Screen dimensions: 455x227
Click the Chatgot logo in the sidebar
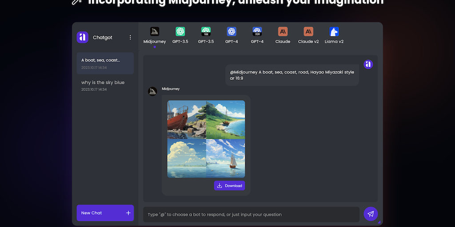[x=82, y=38]
